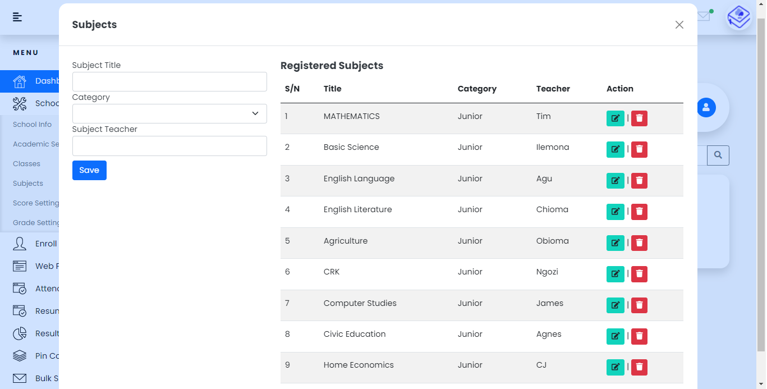Image resolution: width=767 pixels, height=389 pixels.
Task: Delete the CRK subject entry
Action: pos(639,274)
